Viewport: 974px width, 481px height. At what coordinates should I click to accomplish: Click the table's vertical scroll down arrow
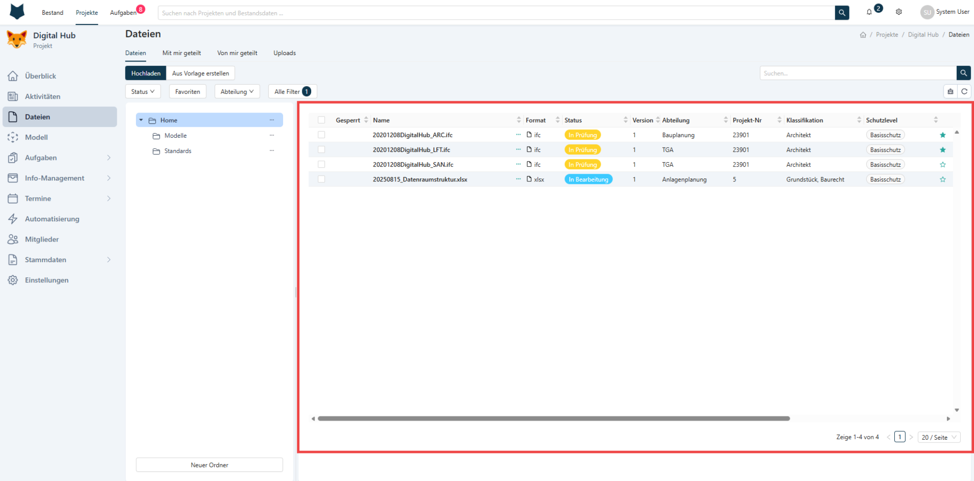tap(957, 410)
